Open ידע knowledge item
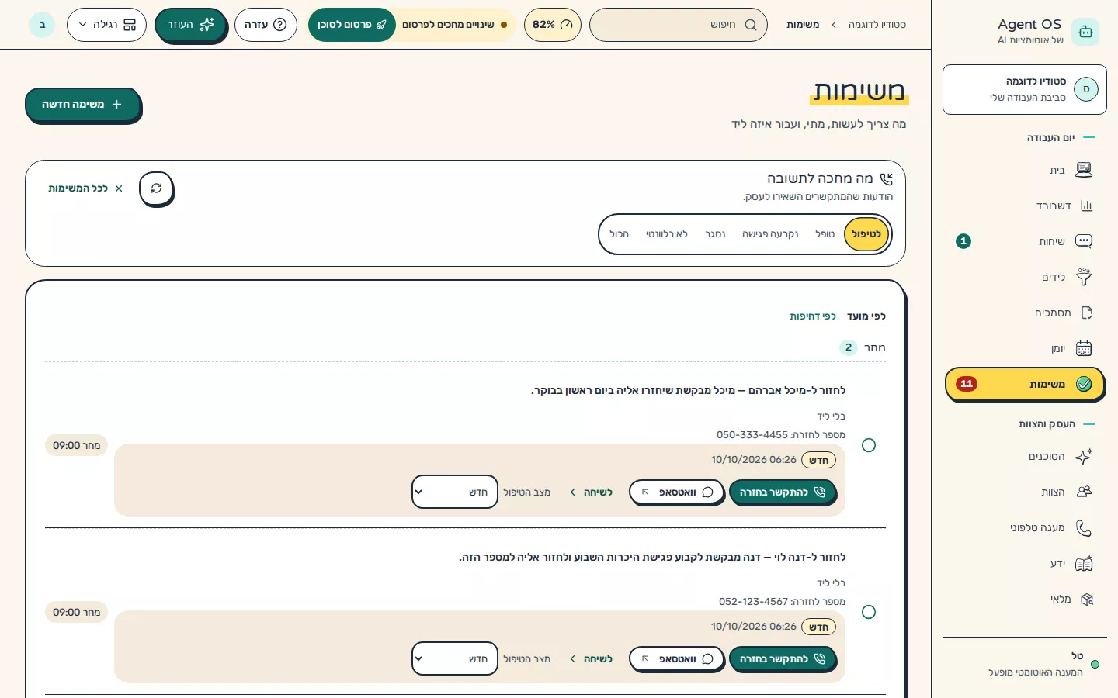Viewport: 1118px width, 698px height. pyautogui.click(x=1025, y=563)
